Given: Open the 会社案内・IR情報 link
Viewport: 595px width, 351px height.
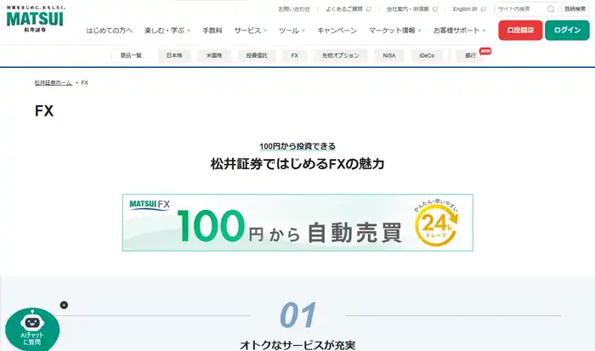Looking at the screenshot, I should click(411, 9).
